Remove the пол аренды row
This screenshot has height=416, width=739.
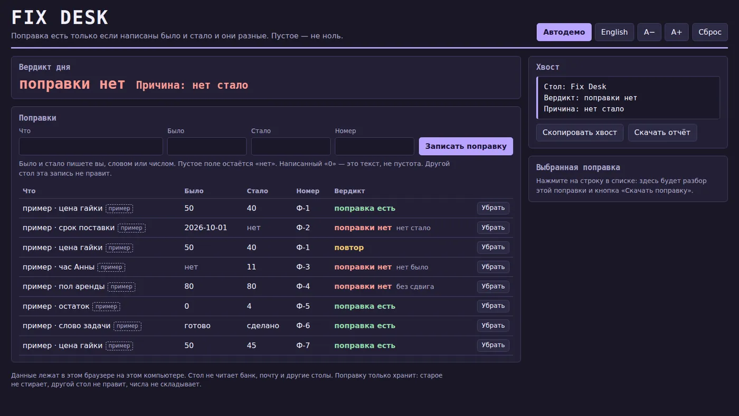click(493, 287)
